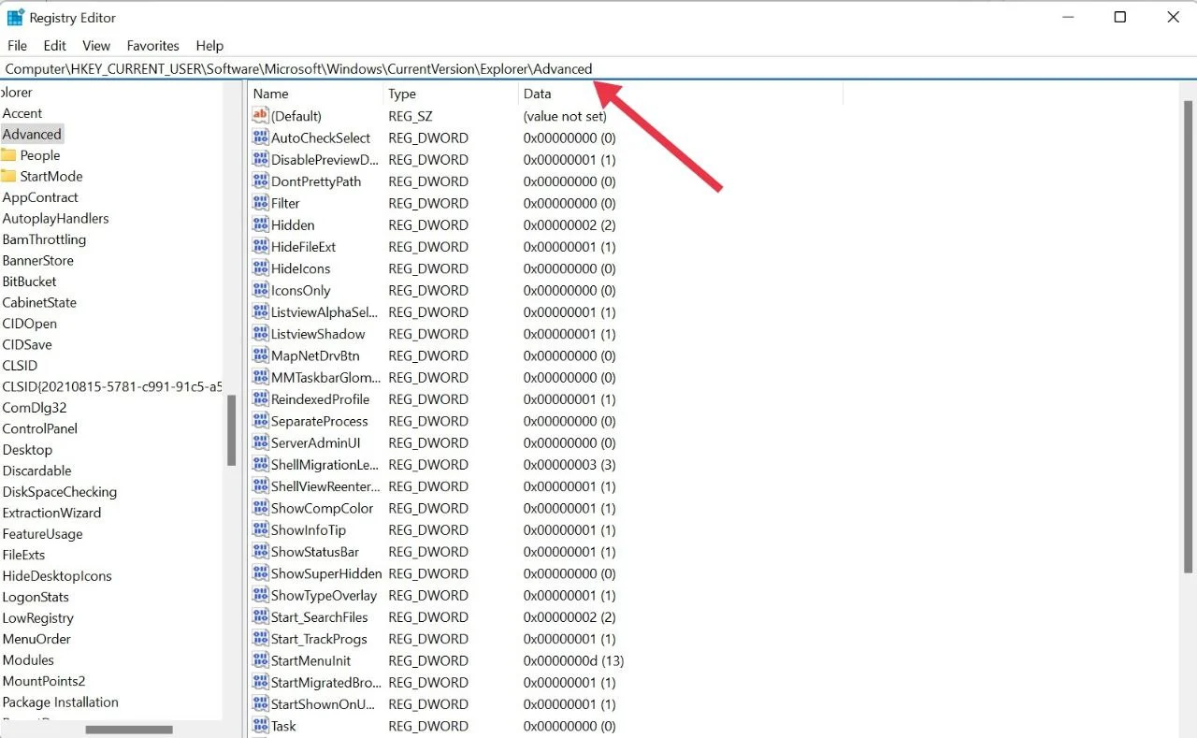The width and height of the screenshot is (1197, 738).
Task: Open the View menu
Action: click(96, 46)
